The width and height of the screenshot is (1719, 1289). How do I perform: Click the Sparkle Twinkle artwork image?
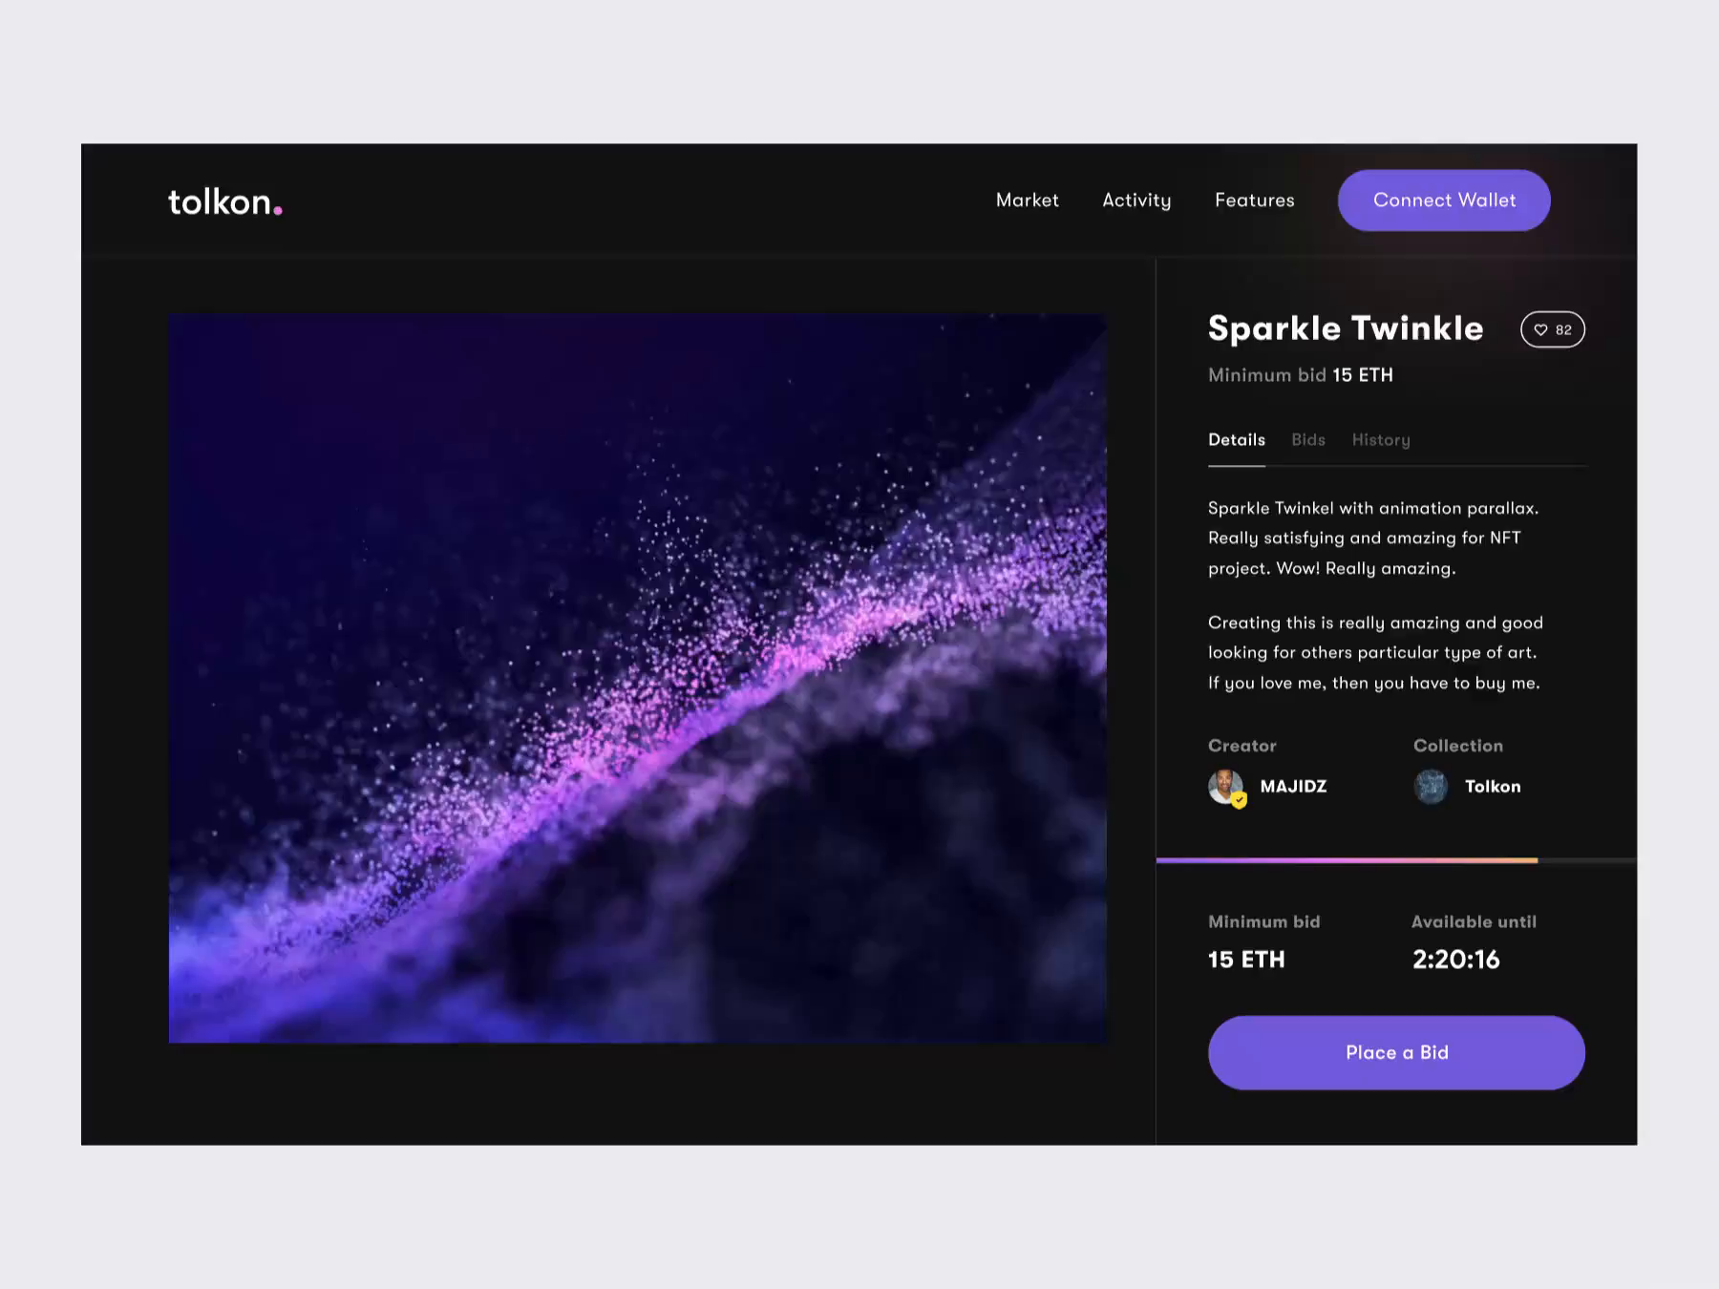coord(638,678)
